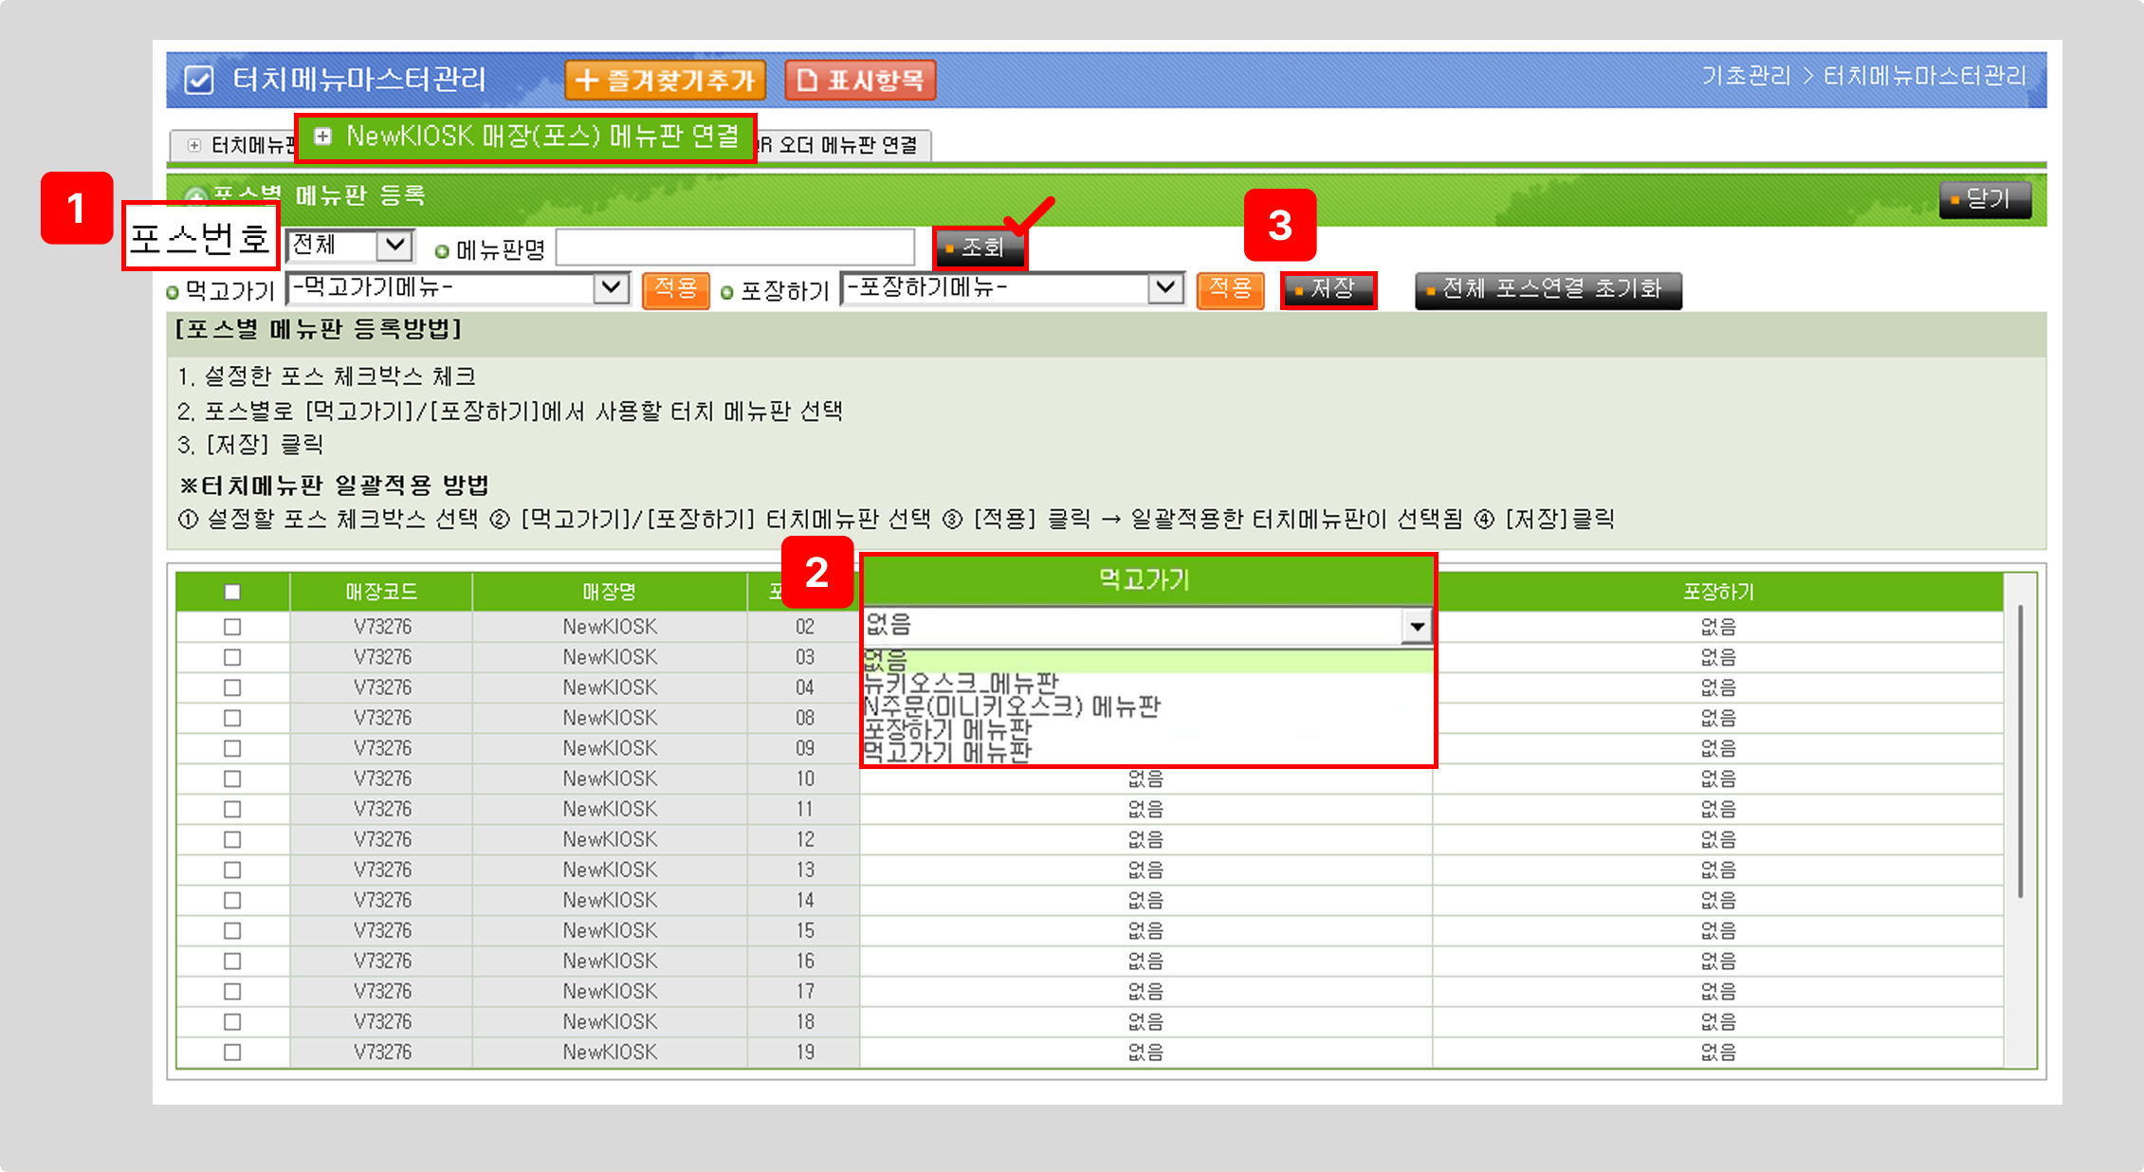Click the table's vertical scrollbar
The image size is (2144, 1172).
pyautogui.click(x=2020, y=749)
